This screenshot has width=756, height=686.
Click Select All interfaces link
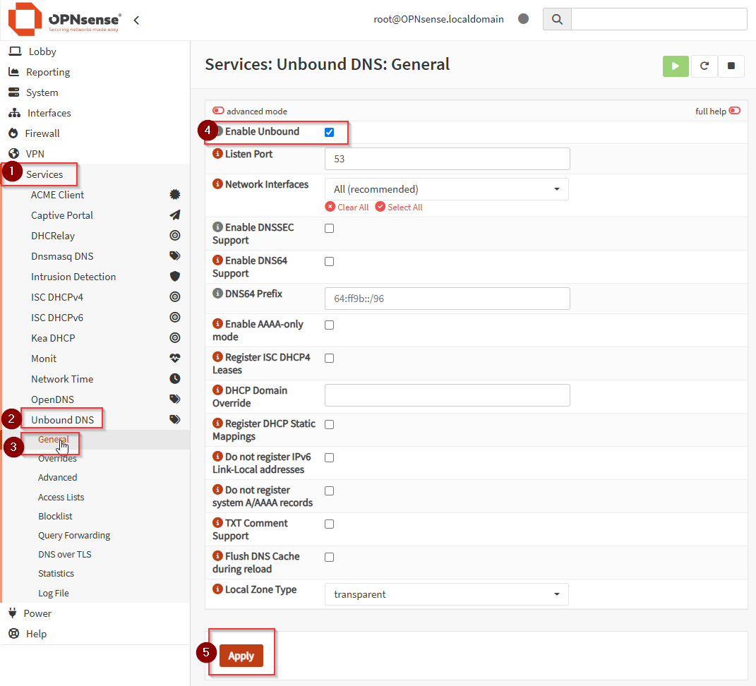[x=400, y=207]
